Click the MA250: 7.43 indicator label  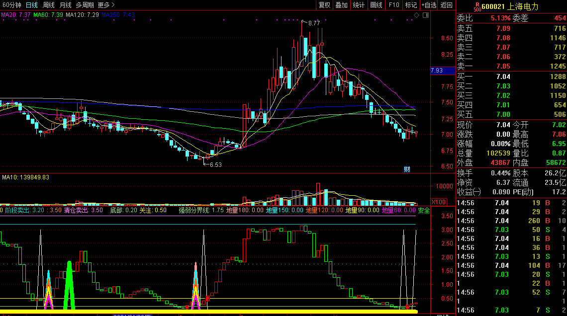[x=118, y=15]
